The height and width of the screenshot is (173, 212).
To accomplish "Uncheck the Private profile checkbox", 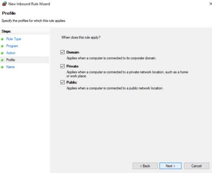I will (x=63, y=66).
